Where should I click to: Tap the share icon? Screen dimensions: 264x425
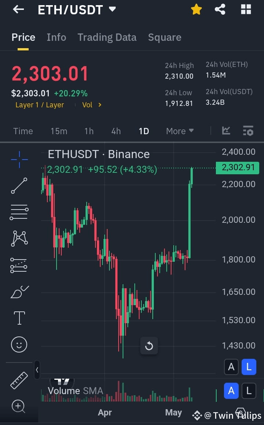point(220,10)
